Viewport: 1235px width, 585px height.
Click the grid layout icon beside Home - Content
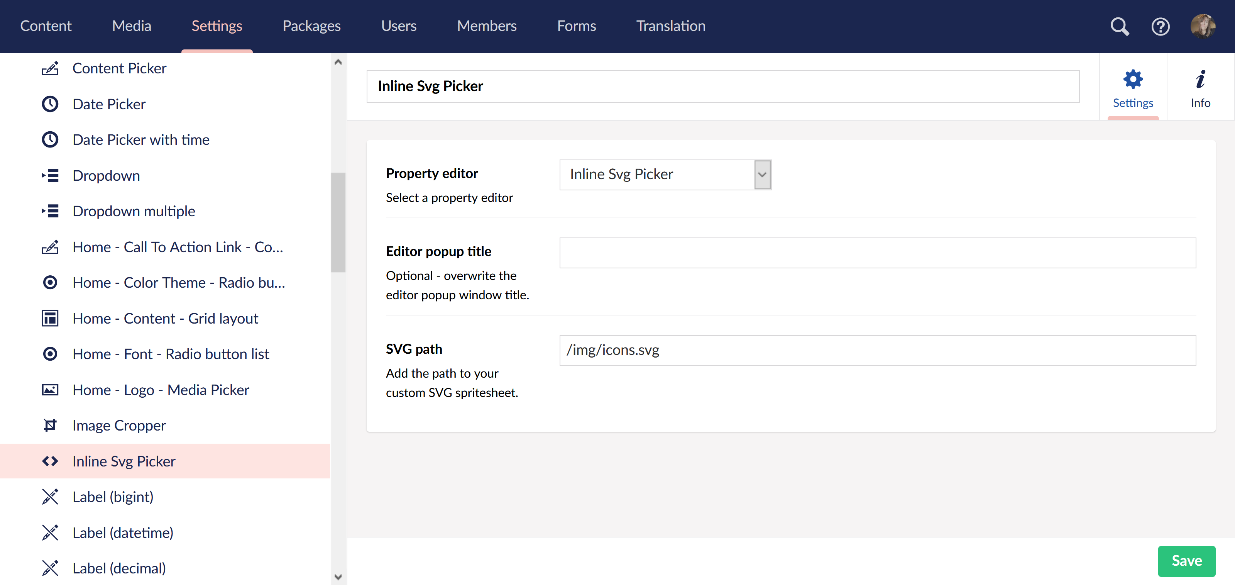(50, 319)
